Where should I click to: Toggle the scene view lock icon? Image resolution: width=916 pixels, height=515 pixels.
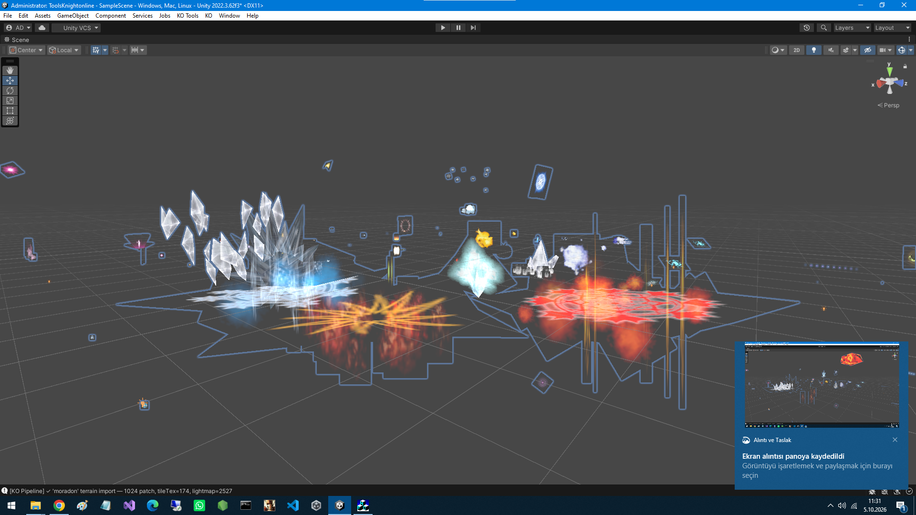click(905, 66)
